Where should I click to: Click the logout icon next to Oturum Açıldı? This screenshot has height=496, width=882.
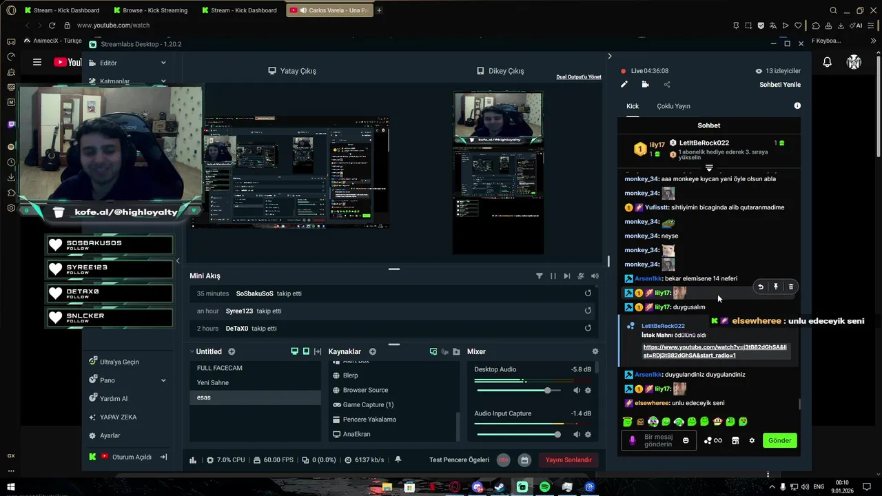[163, 457]
